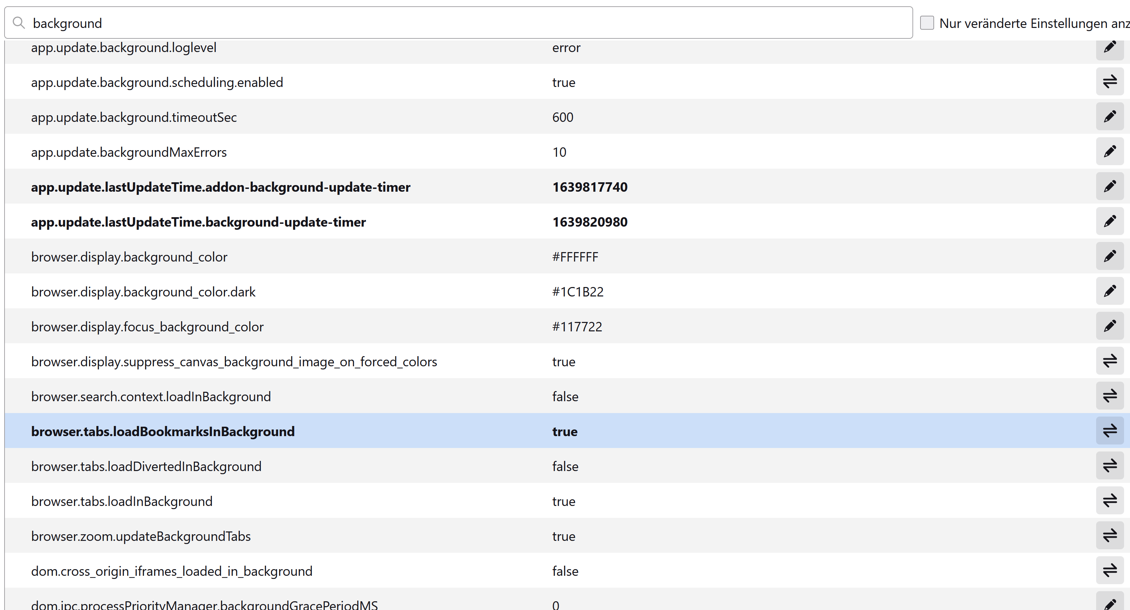This screenshot has height=610, width=1130.
Task: Edit app.update.background.loglevel with pencil icon
Action: (x=1109, y=47)
